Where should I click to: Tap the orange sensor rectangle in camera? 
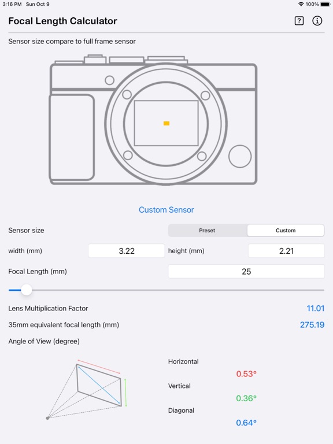pyautogui.click(x=166, y=123)
